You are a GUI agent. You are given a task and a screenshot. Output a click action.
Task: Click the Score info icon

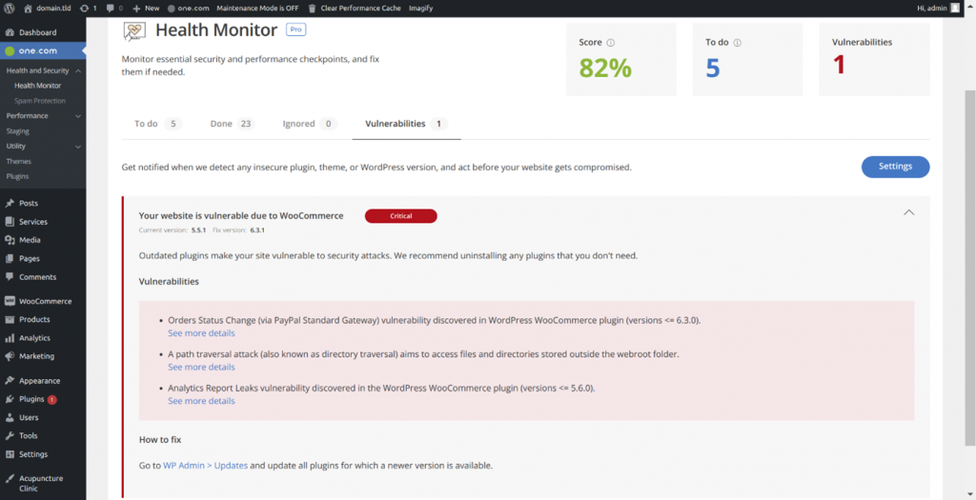point(611,43)
